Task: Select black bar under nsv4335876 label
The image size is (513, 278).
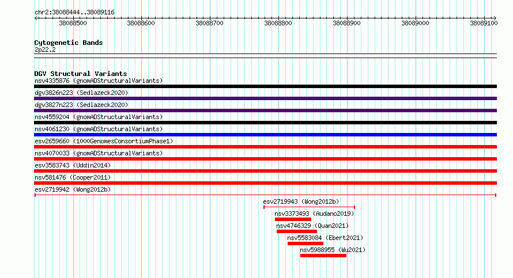Action: 265,86
